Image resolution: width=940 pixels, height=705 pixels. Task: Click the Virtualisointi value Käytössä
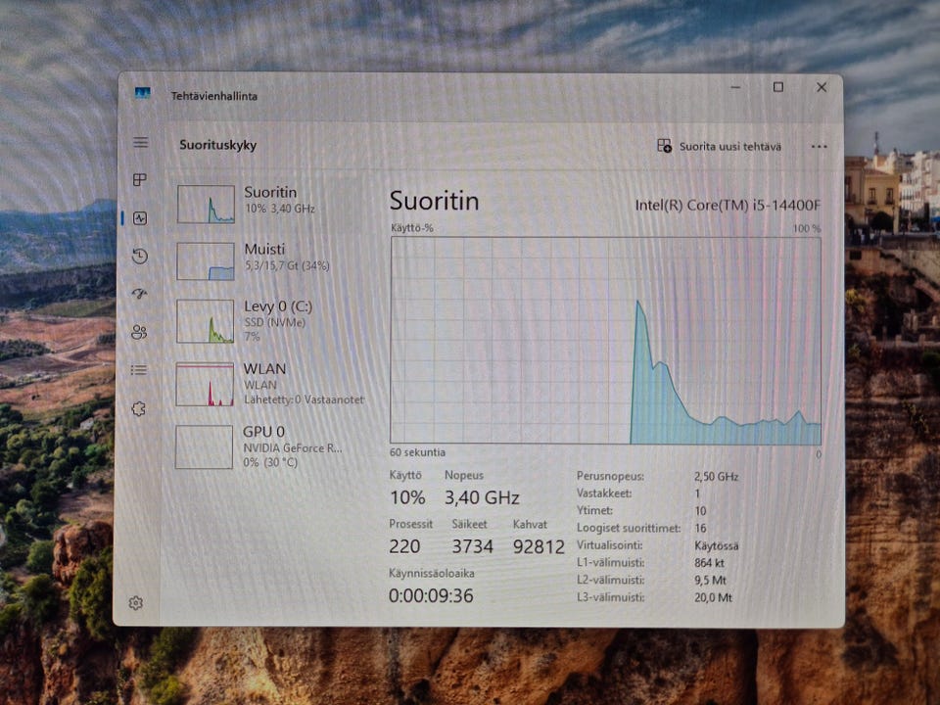(717, 546)
